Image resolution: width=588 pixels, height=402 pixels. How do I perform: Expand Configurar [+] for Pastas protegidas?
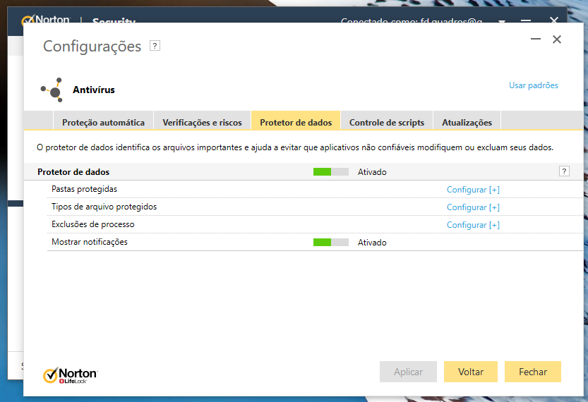click(473, 190)
